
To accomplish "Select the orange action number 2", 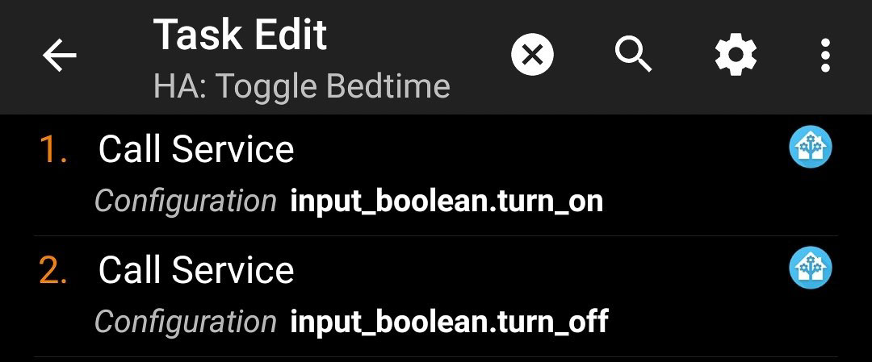I will [x=53, y=270].
